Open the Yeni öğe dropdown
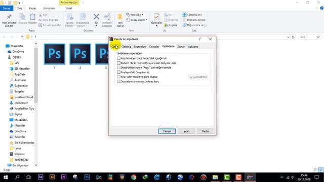This screenshot has height=182, width=324. 135,15
